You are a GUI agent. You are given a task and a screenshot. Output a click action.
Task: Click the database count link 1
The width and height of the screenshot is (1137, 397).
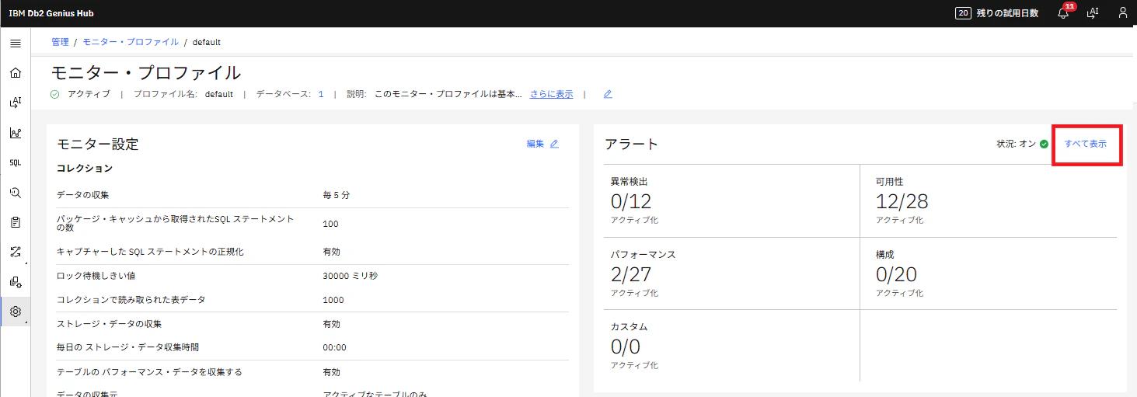(321, 94)
